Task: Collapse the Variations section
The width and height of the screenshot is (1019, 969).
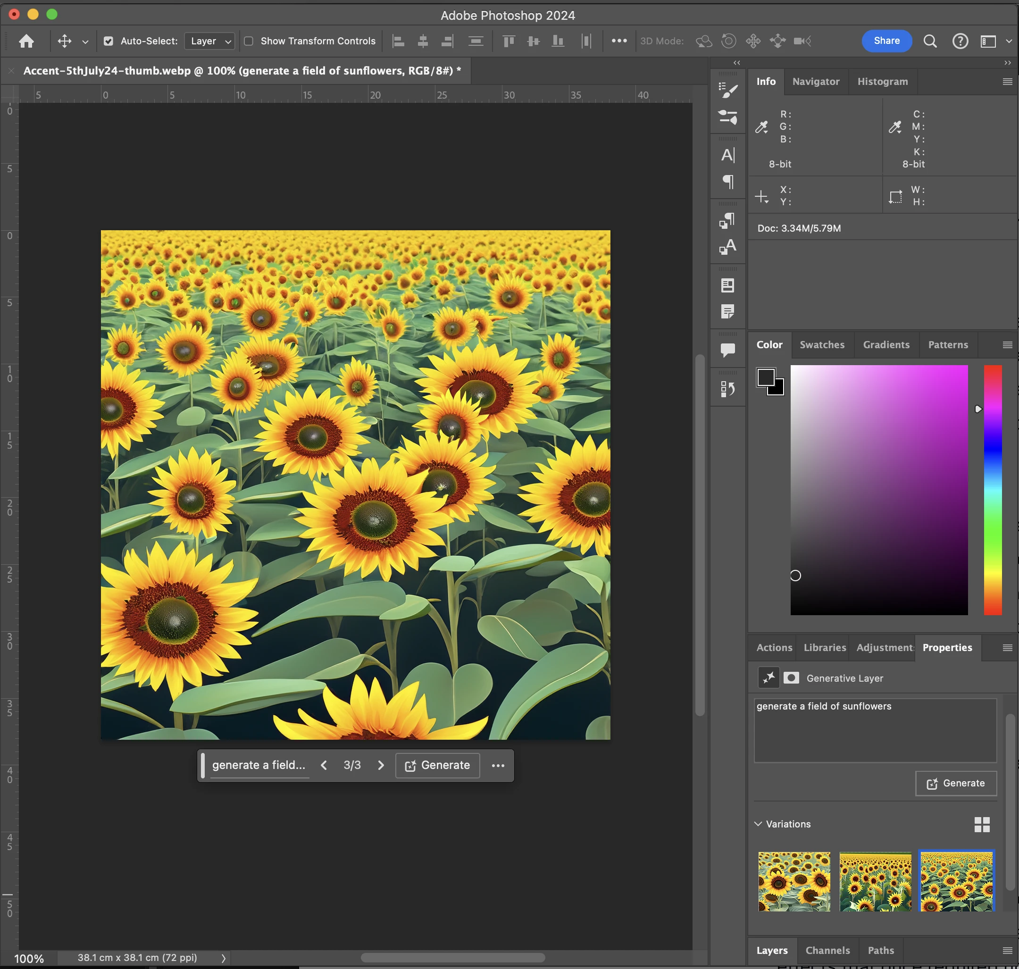Action: point(758,824)
